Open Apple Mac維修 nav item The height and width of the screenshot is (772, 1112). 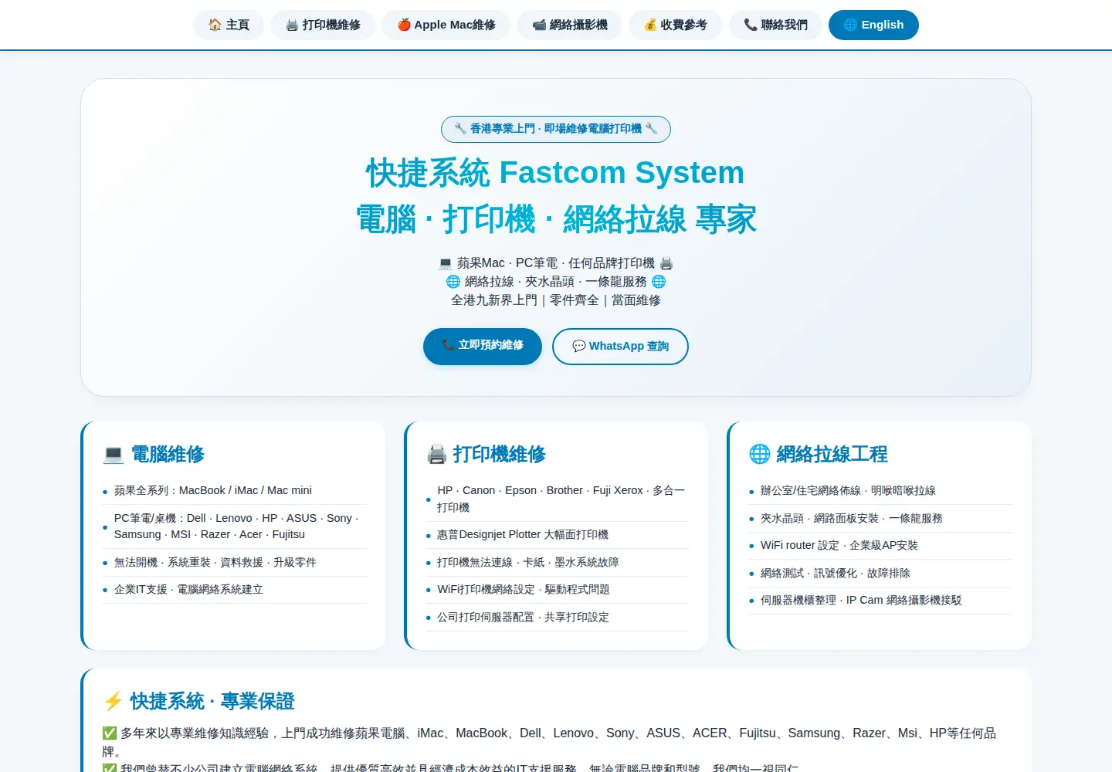[x=446, y=25]
